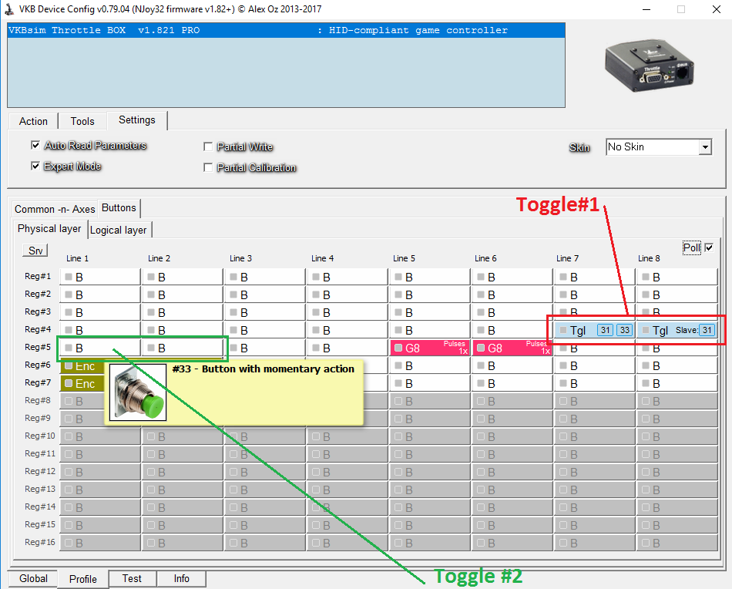Switch to the Logical layer tab
This screenshot has width=732, height=589.
(x=119, y=230)
